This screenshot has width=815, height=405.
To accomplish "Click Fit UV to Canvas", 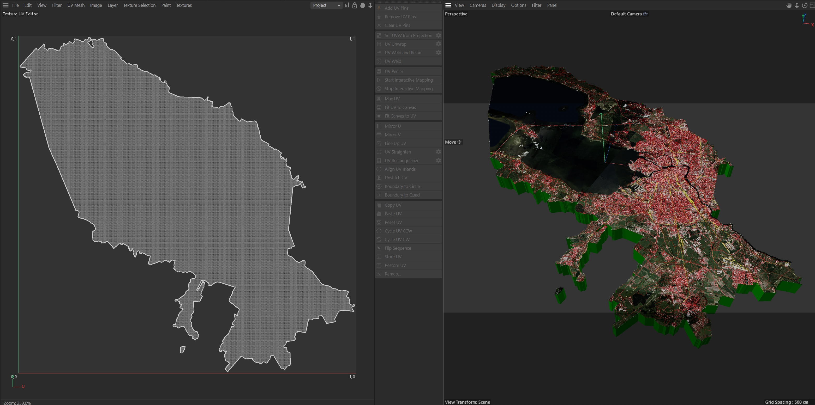I will 400,107.
